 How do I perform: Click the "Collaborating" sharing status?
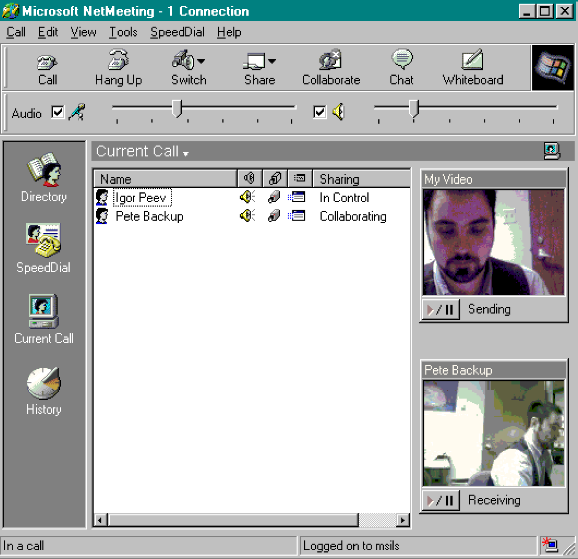353,216
